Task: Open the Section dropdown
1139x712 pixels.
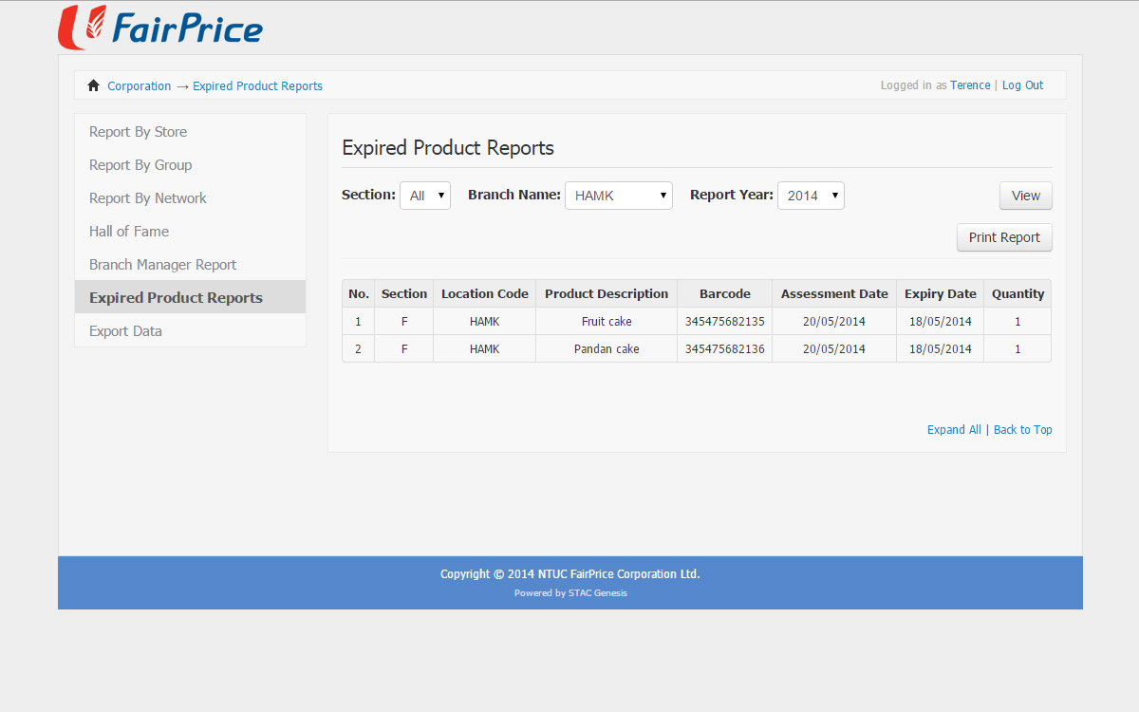Action: pos(425,196)
